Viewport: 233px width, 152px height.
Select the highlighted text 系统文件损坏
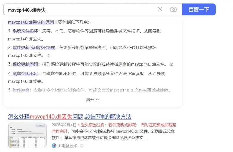pos(25,31)
